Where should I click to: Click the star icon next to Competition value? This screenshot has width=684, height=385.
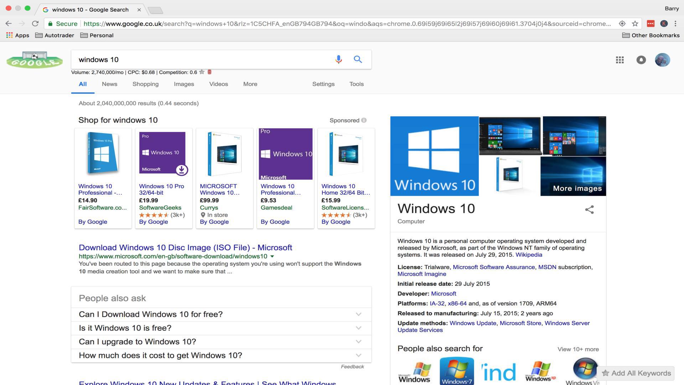click(202, 72)
